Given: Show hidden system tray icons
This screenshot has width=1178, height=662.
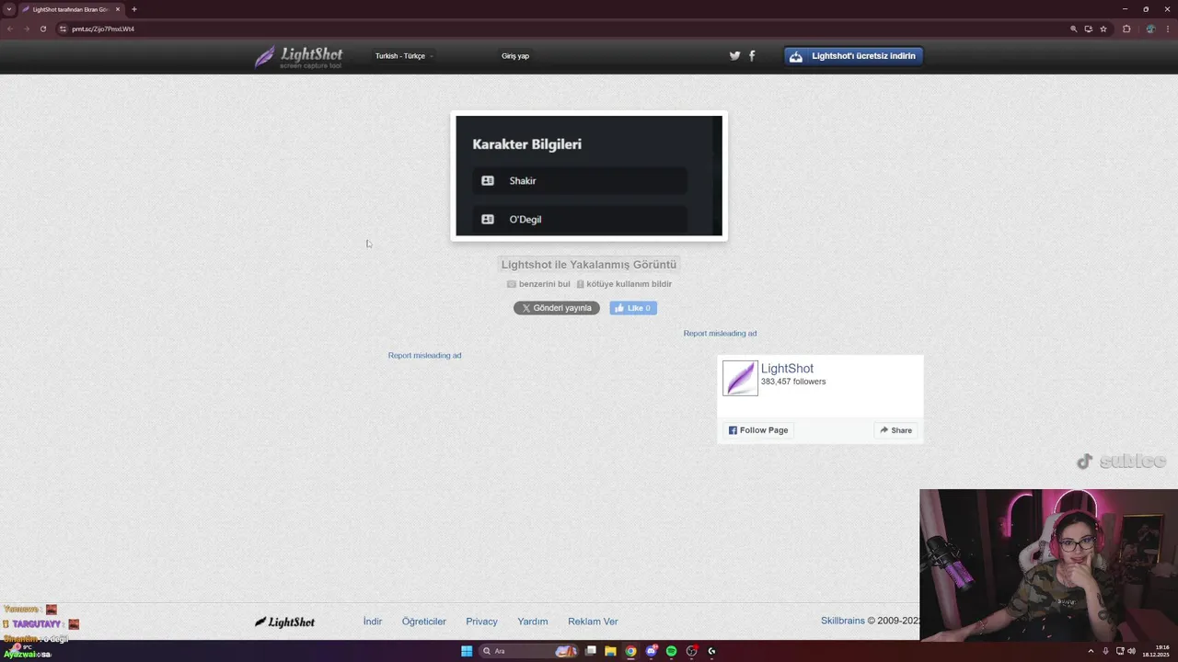Looking at the screenshot, I should (x=1091, y=651).
